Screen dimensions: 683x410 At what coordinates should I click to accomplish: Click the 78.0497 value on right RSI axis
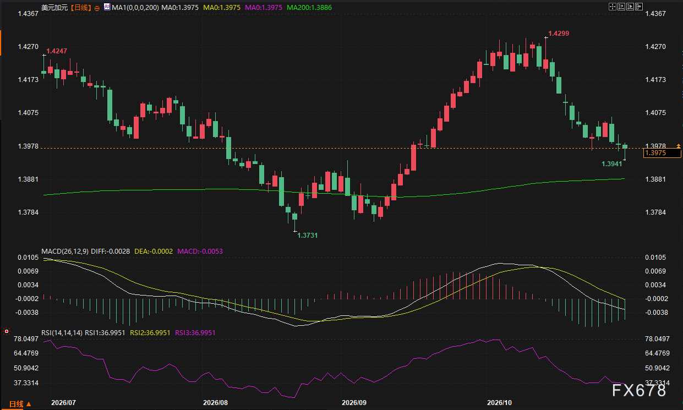pos(657,338)
